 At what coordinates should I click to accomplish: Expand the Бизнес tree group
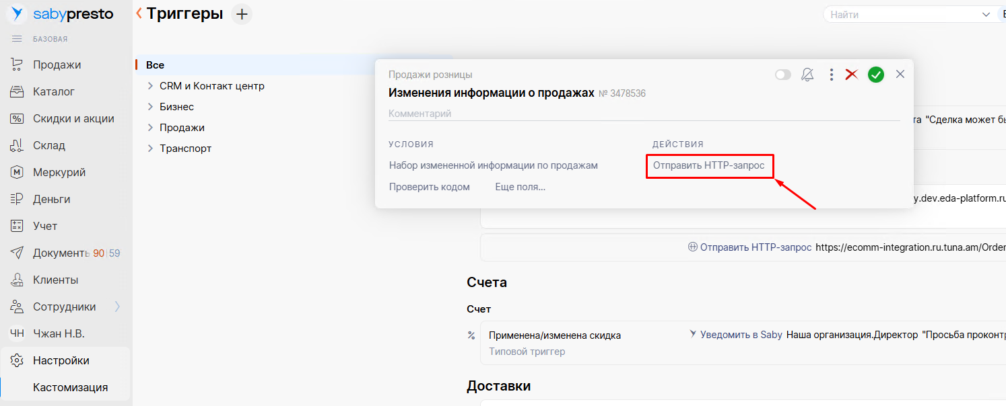(151, 107)
